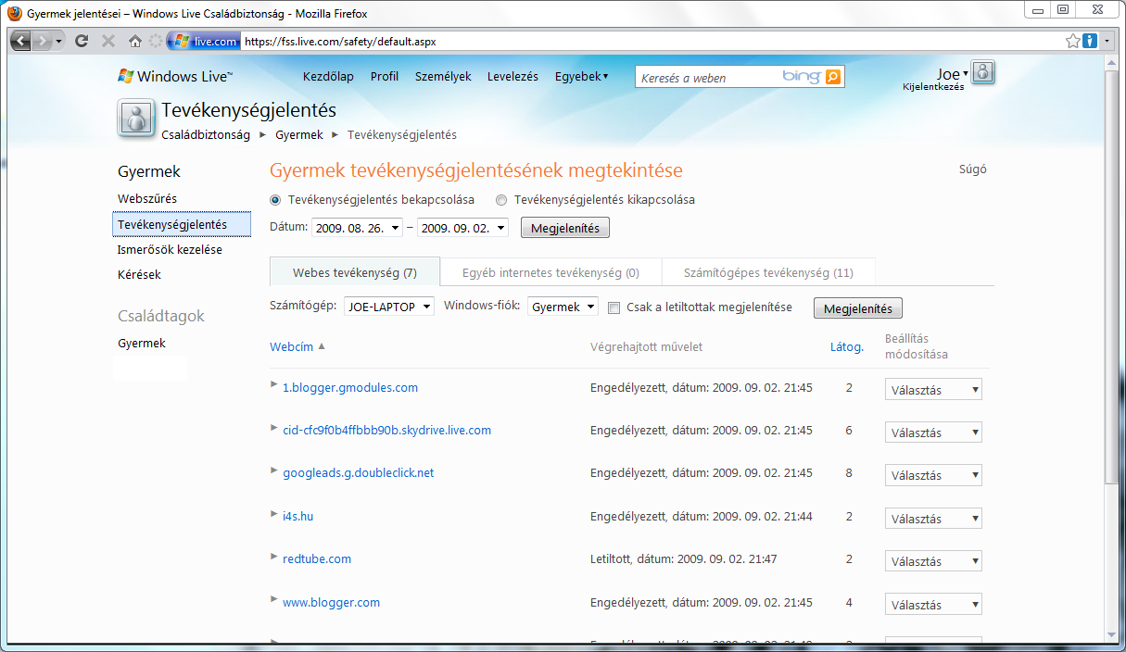Click the Kijelentkezés sign-out link
Viewport: 1126px width, 652px height.
coord(933,87)
